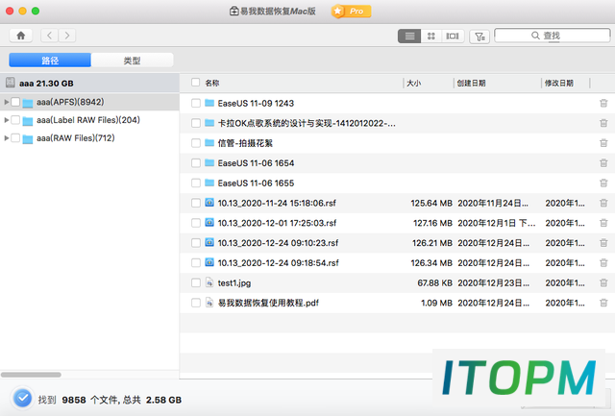Click the blue checkmark status icon

[22, 399]
